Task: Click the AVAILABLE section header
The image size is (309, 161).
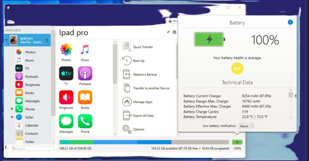Action: pos(13,30)
